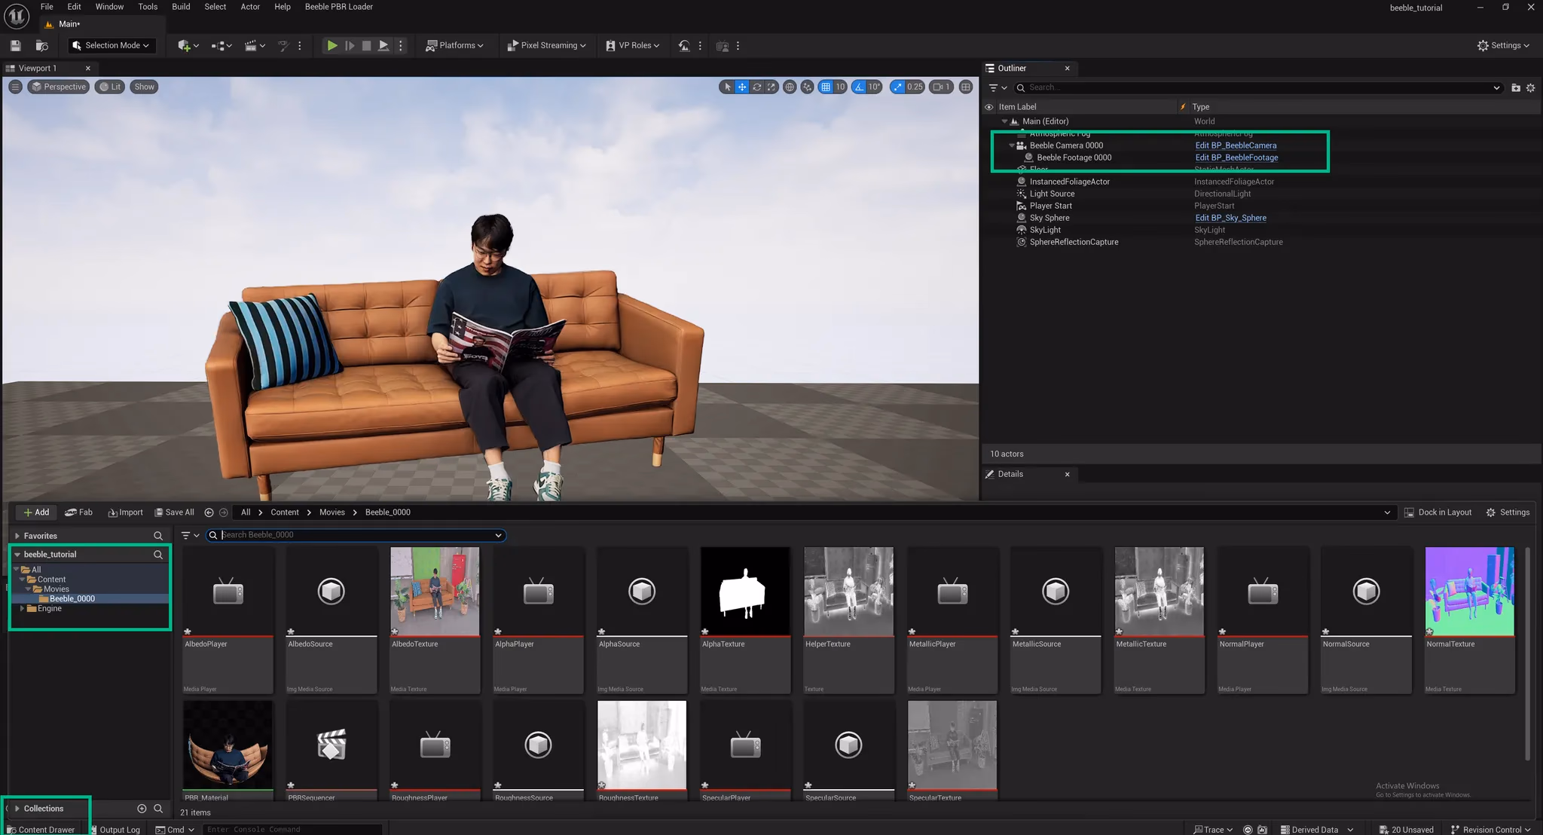This screenshot has height=835, width=1543.
Task: Click the Edit BP_BeebleCamera link
Action: pos(1235,145)
